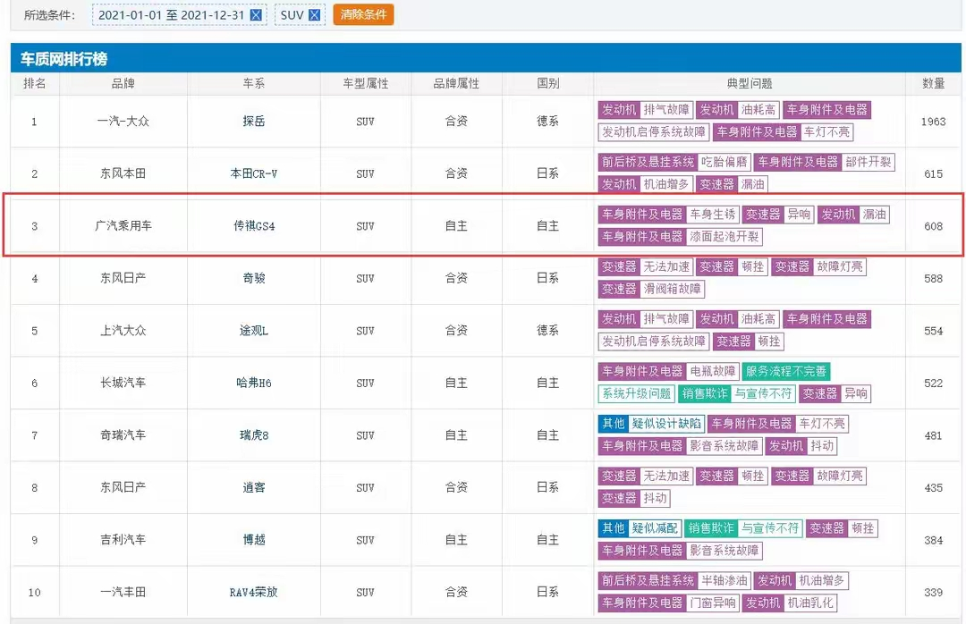Click the 车质网排行榜 title

(64, 59)
